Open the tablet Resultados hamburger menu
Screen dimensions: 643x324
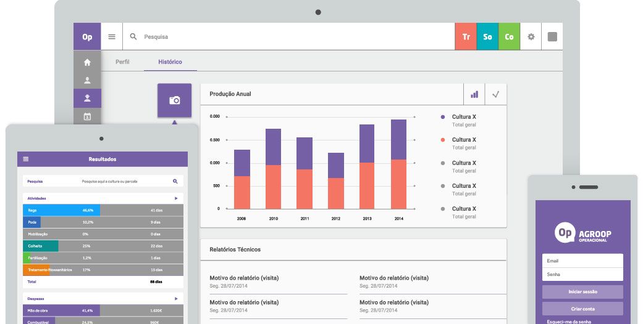pyautogui.click(x=26, y=159)
